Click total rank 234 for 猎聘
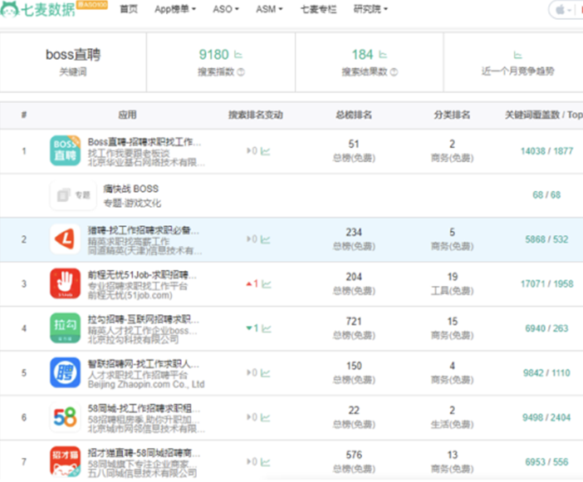This screenshot has width=583, height=482. pos(354,232)
